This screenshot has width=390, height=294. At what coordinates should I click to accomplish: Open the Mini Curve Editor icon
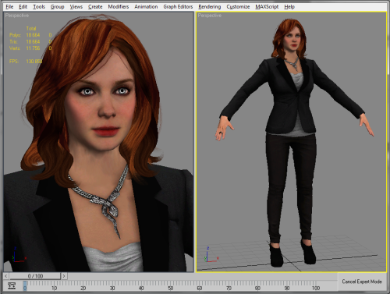12,285
